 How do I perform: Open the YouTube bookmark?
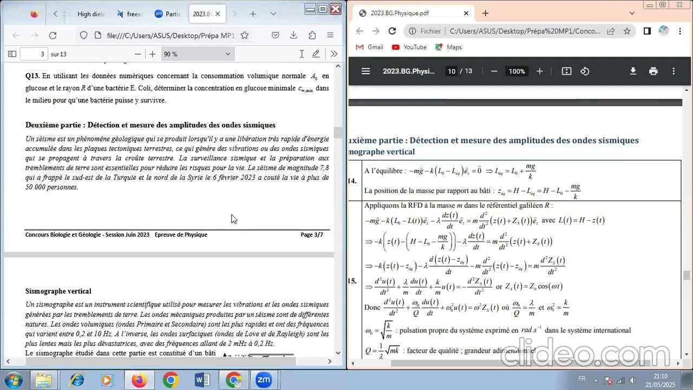(409, 47)
